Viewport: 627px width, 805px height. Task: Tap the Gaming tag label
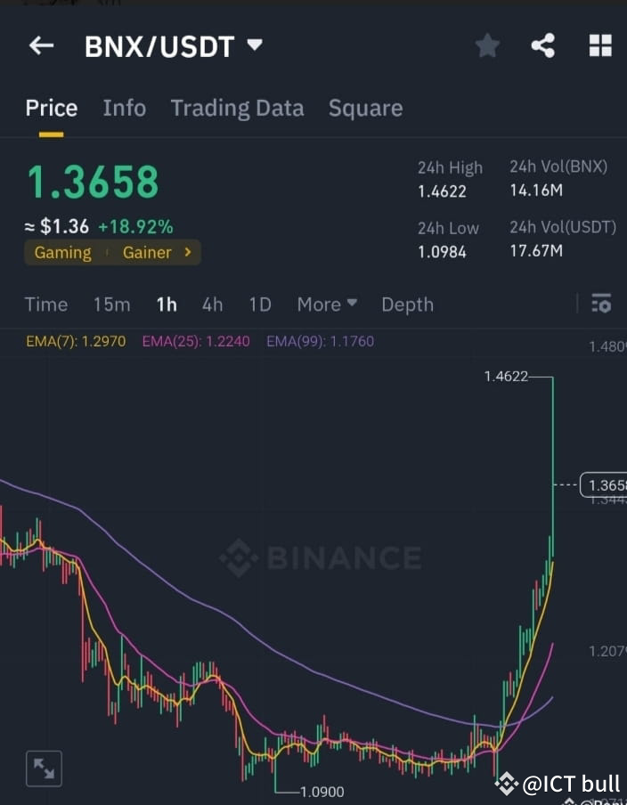tap(61, 252)
